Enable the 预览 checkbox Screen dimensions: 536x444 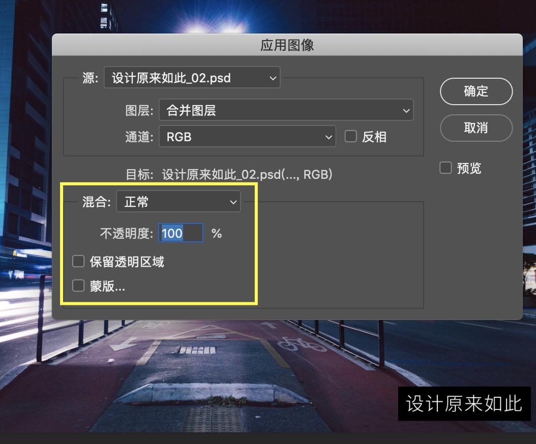(x=446, y=168)
